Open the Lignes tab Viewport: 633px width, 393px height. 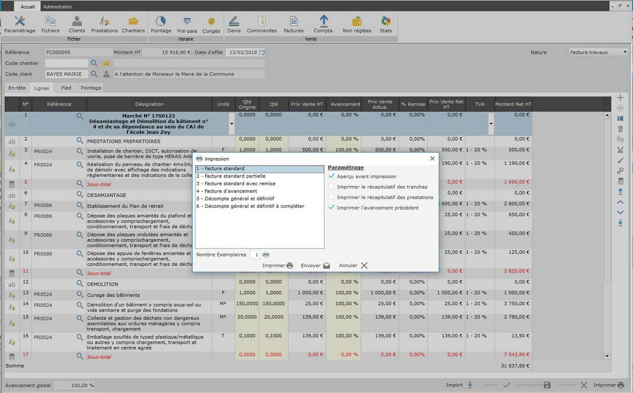pos(41,88)
